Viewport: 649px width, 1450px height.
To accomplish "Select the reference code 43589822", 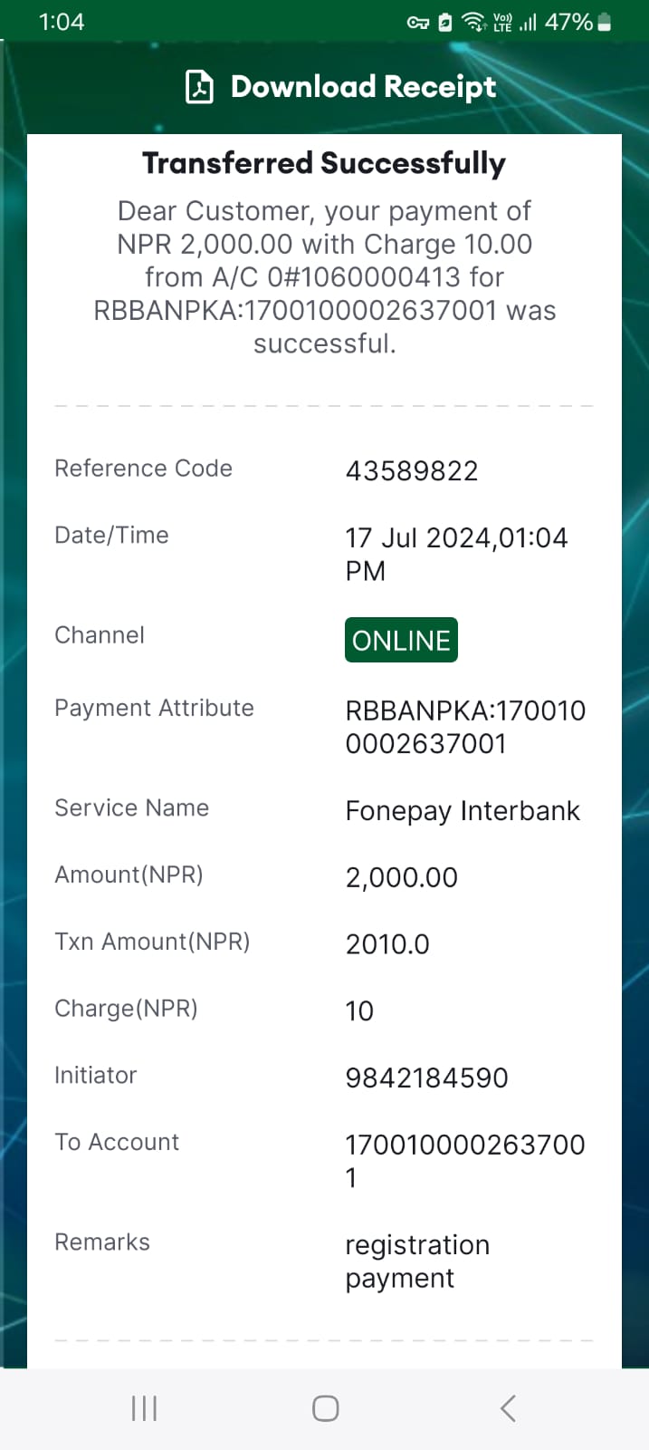I will [x=412, y=471].
